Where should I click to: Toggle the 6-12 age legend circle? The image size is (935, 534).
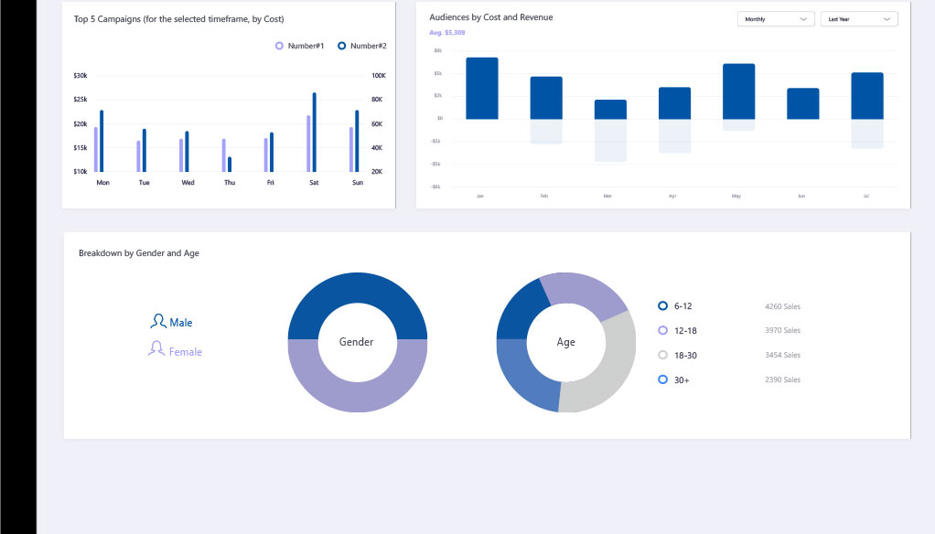[x=662, y=305]
